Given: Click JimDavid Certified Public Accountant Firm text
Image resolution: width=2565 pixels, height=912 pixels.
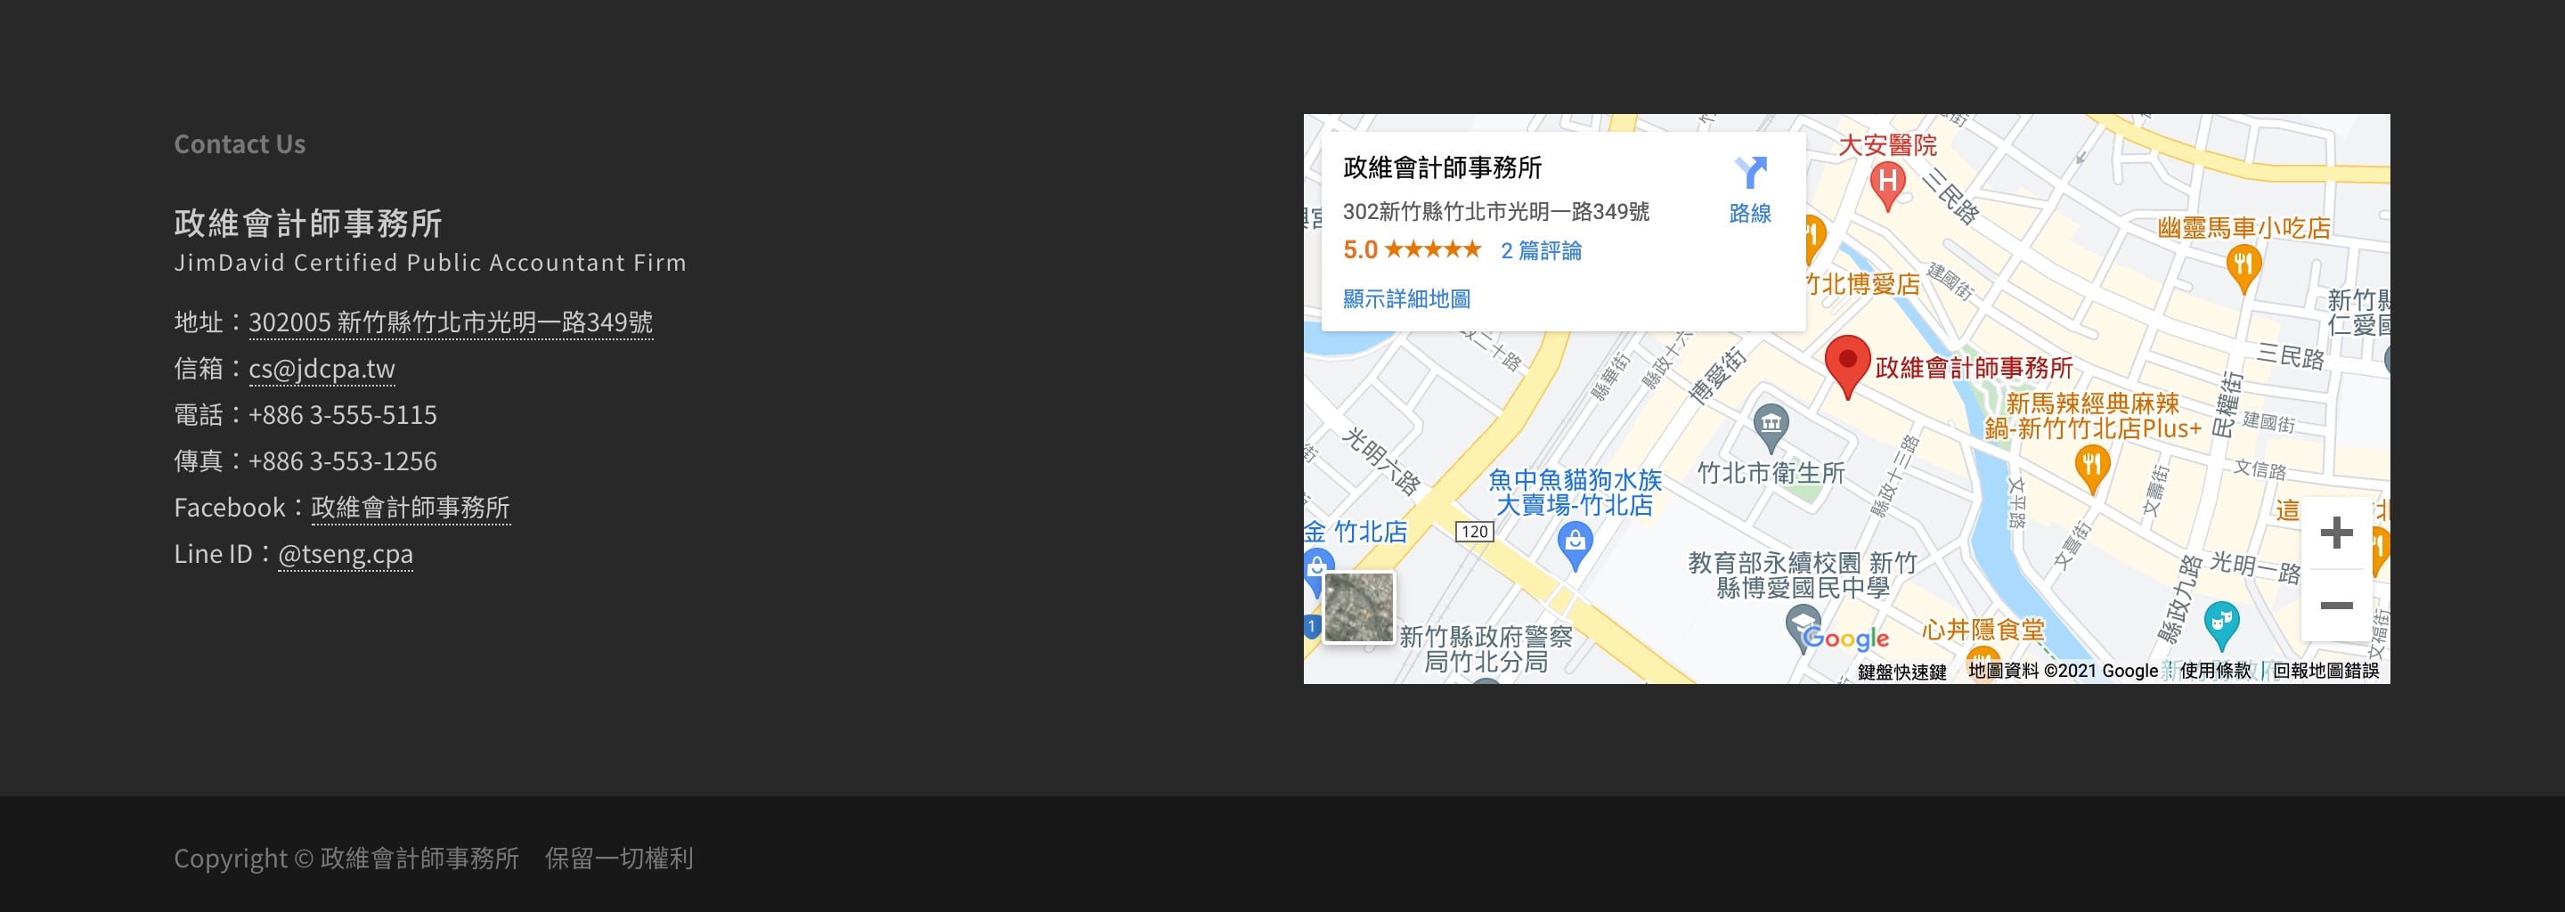Looking at the screenshot, I should pos(430,263).
